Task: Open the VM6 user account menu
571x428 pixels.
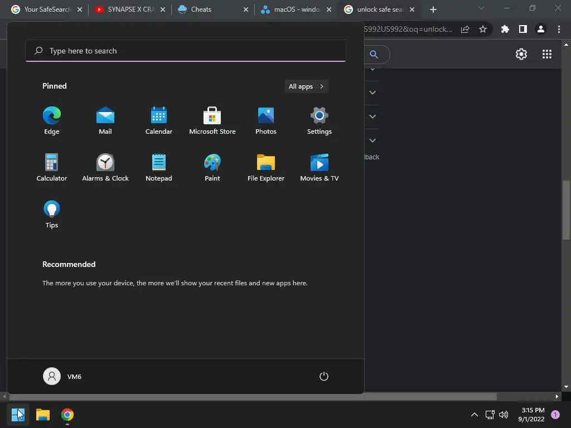Action: (x=62, y=376)
